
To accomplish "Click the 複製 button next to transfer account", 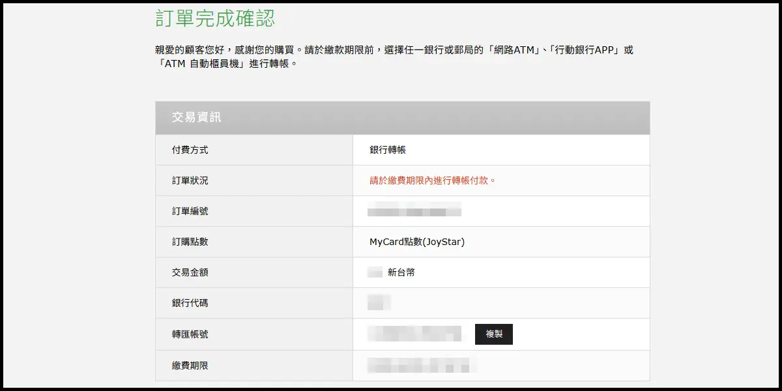I will pos(493,334).
